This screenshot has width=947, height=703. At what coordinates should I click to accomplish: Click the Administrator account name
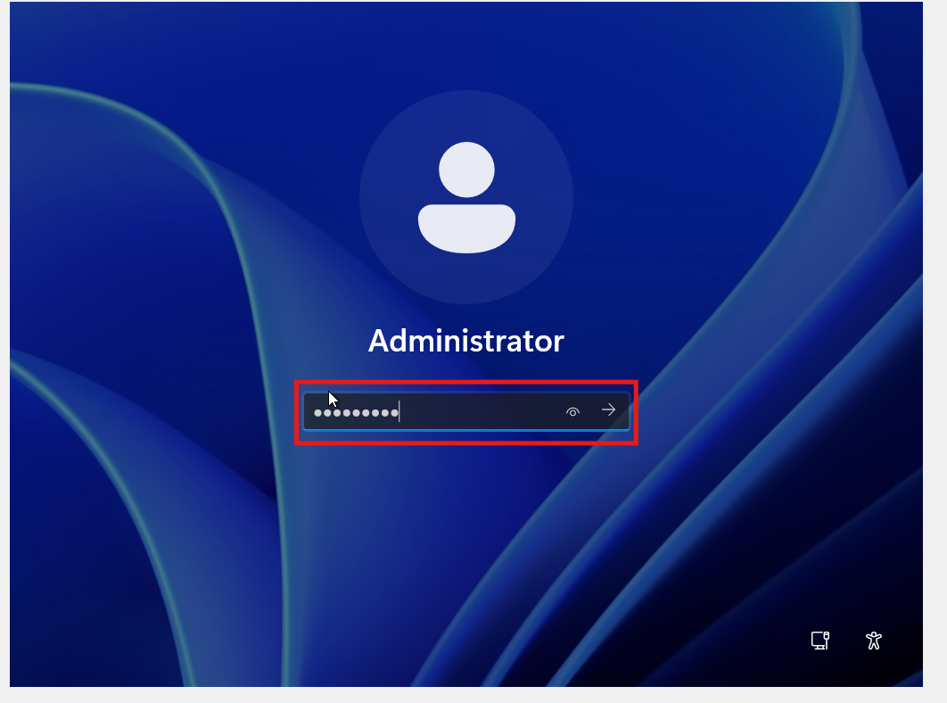[466, 341]
